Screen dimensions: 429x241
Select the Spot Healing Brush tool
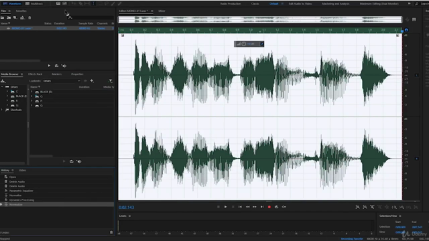tap(119, 3)
